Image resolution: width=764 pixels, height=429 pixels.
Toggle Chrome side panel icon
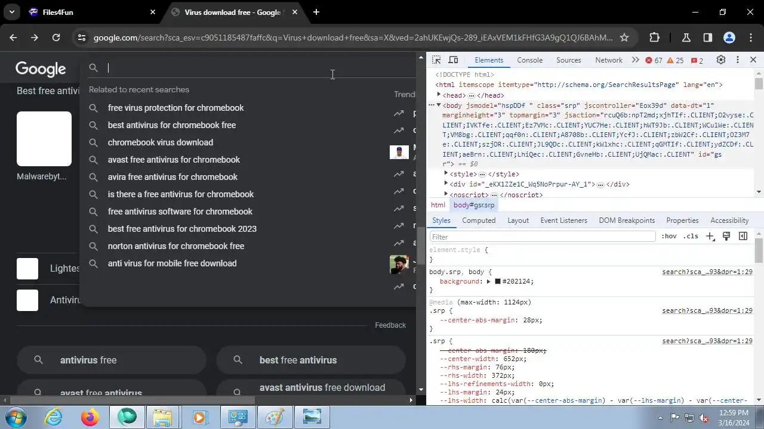(x=707, y=38)
